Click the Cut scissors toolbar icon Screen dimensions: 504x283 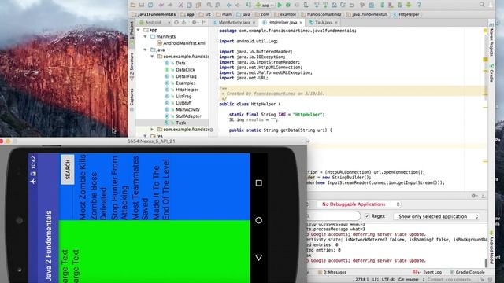180,5
